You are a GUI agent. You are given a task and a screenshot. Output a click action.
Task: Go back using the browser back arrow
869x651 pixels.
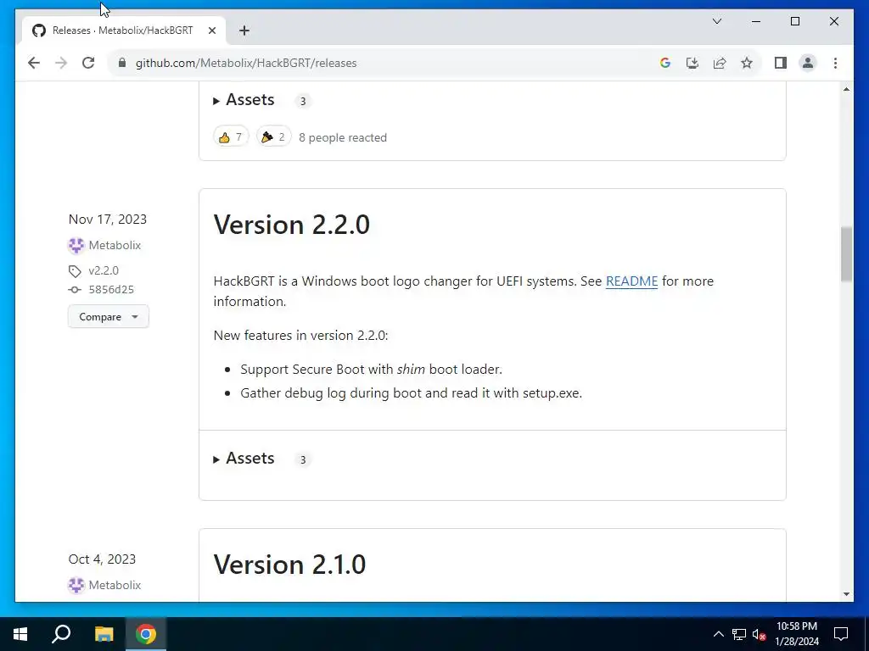(34, 63)
